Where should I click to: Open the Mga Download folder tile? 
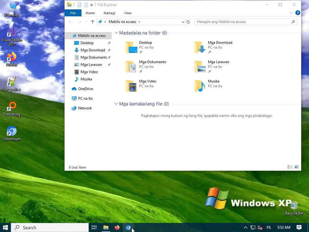coord(213,47)
